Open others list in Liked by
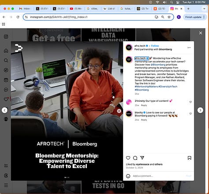209x194 pixels. 158,164
